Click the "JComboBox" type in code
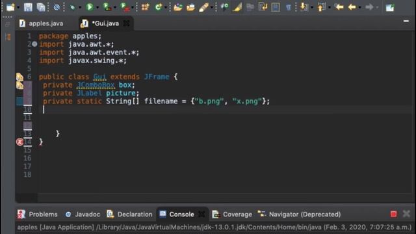The height and width of the screenshot is (234, 416). point(96,85)
